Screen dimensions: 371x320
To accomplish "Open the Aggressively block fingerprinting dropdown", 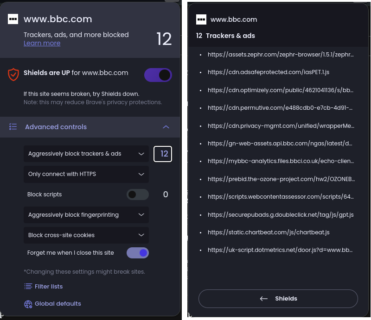I will click(86, 215).
